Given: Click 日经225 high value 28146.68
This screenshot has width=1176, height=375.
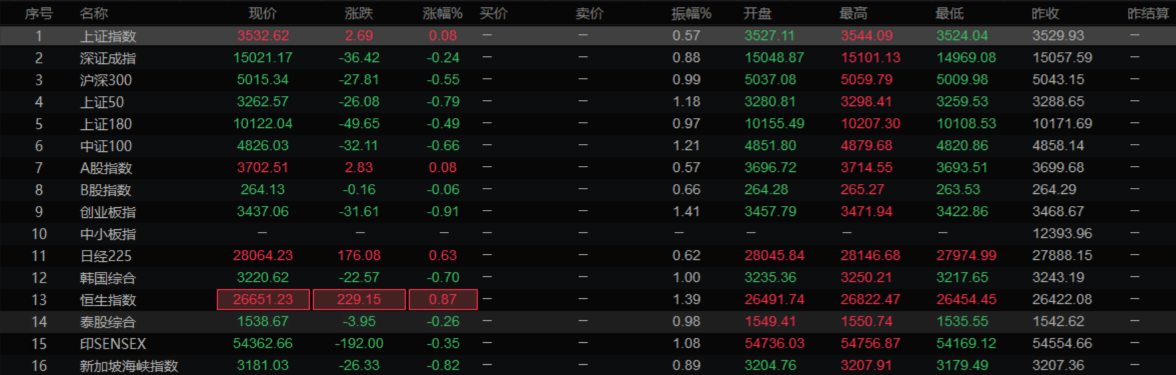Looking at the screenshot, I should pyautogui.click(x=870, y=255).
